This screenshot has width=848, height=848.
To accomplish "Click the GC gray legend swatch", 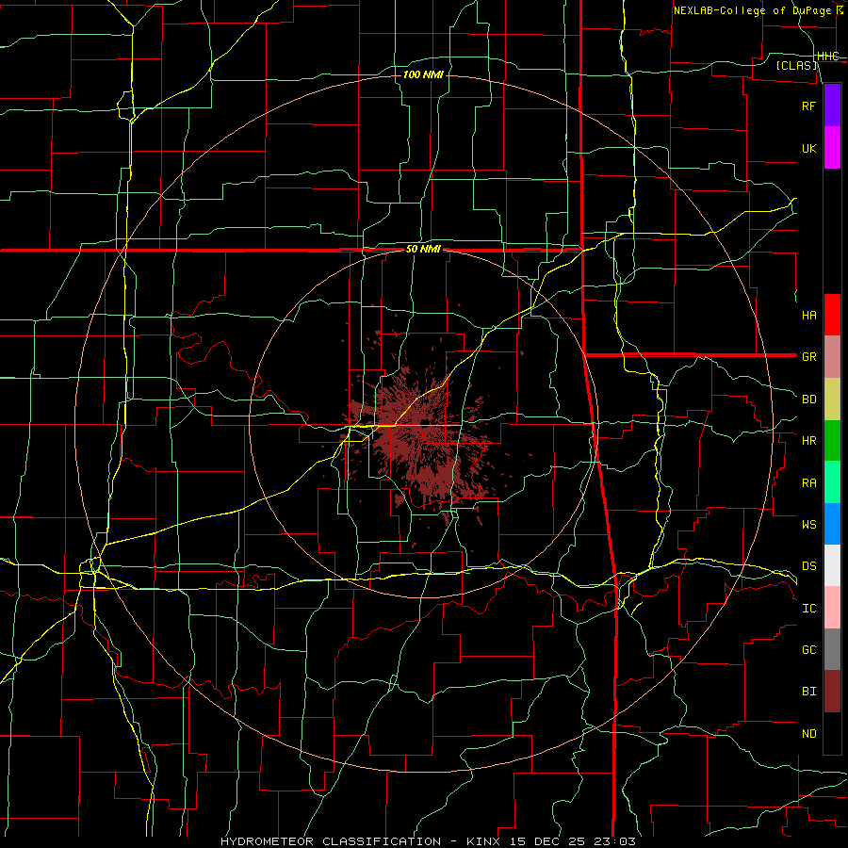I will point(832,649).
